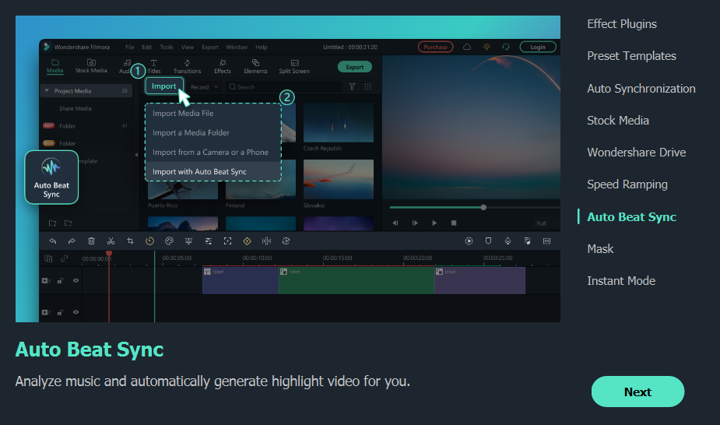Open the Record dropdown

[204, 86]
